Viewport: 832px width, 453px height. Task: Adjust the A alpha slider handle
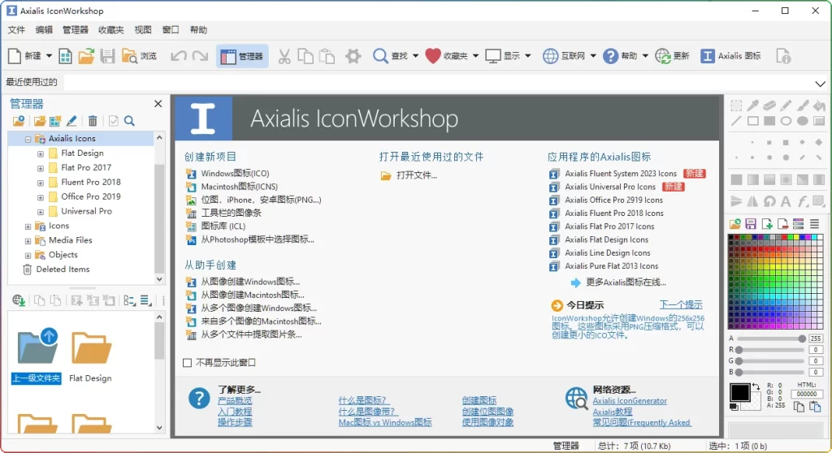802,339
